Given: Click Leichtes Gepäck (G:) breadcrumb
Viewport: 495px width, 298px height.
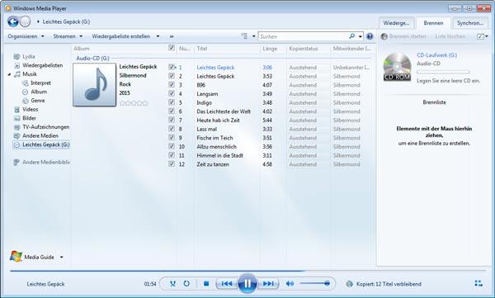Looking at the screenshot, I should click(x=66, y=21).
